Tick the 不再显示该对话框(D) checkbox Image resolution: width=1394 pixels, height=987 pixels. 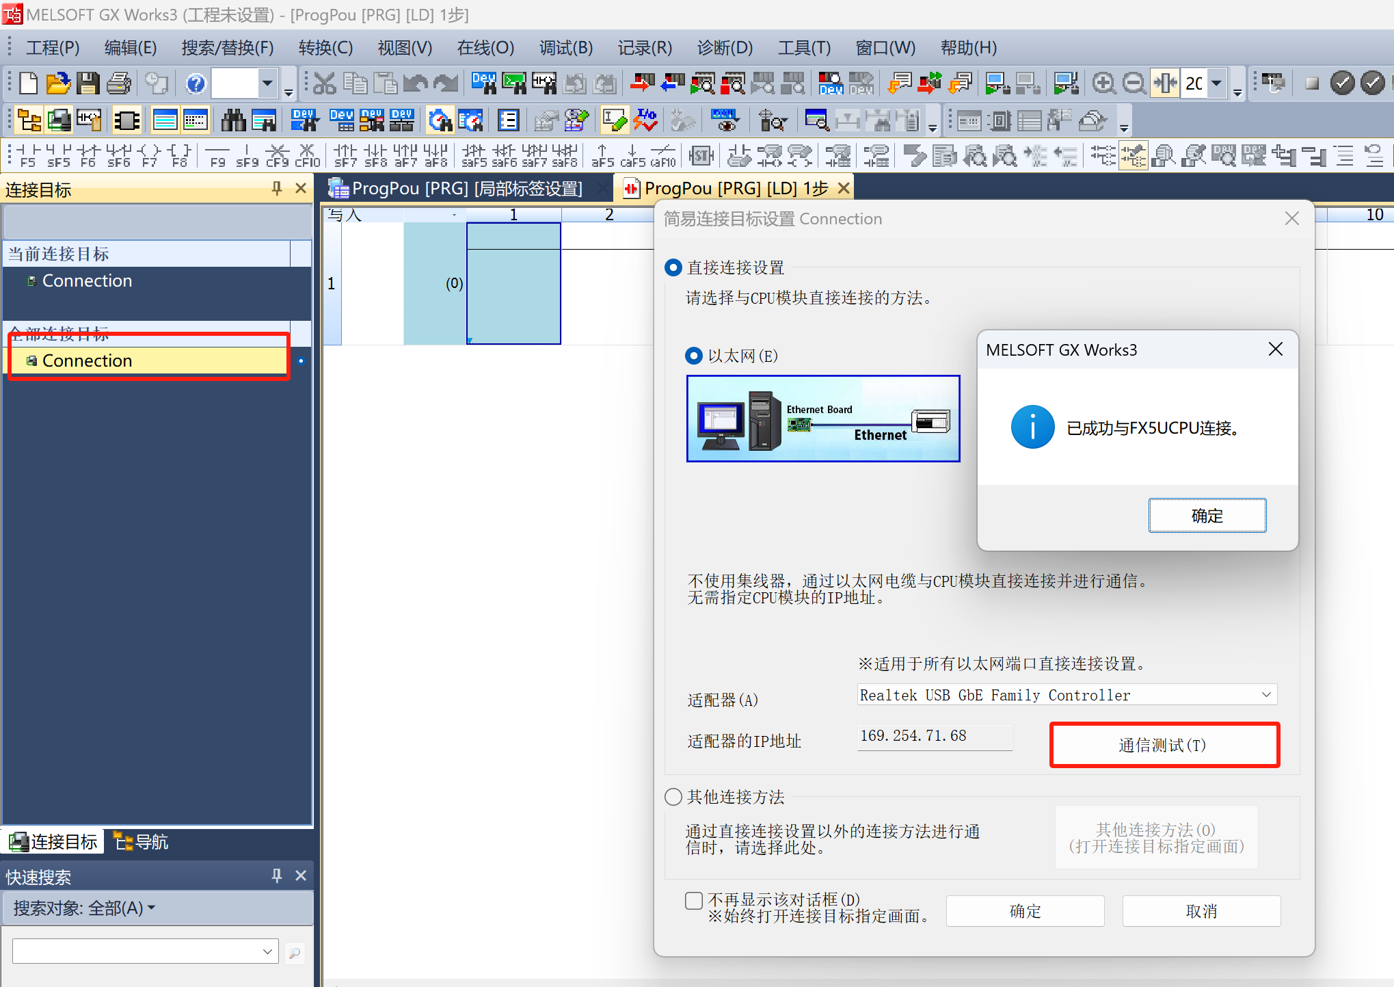point(693,900)
